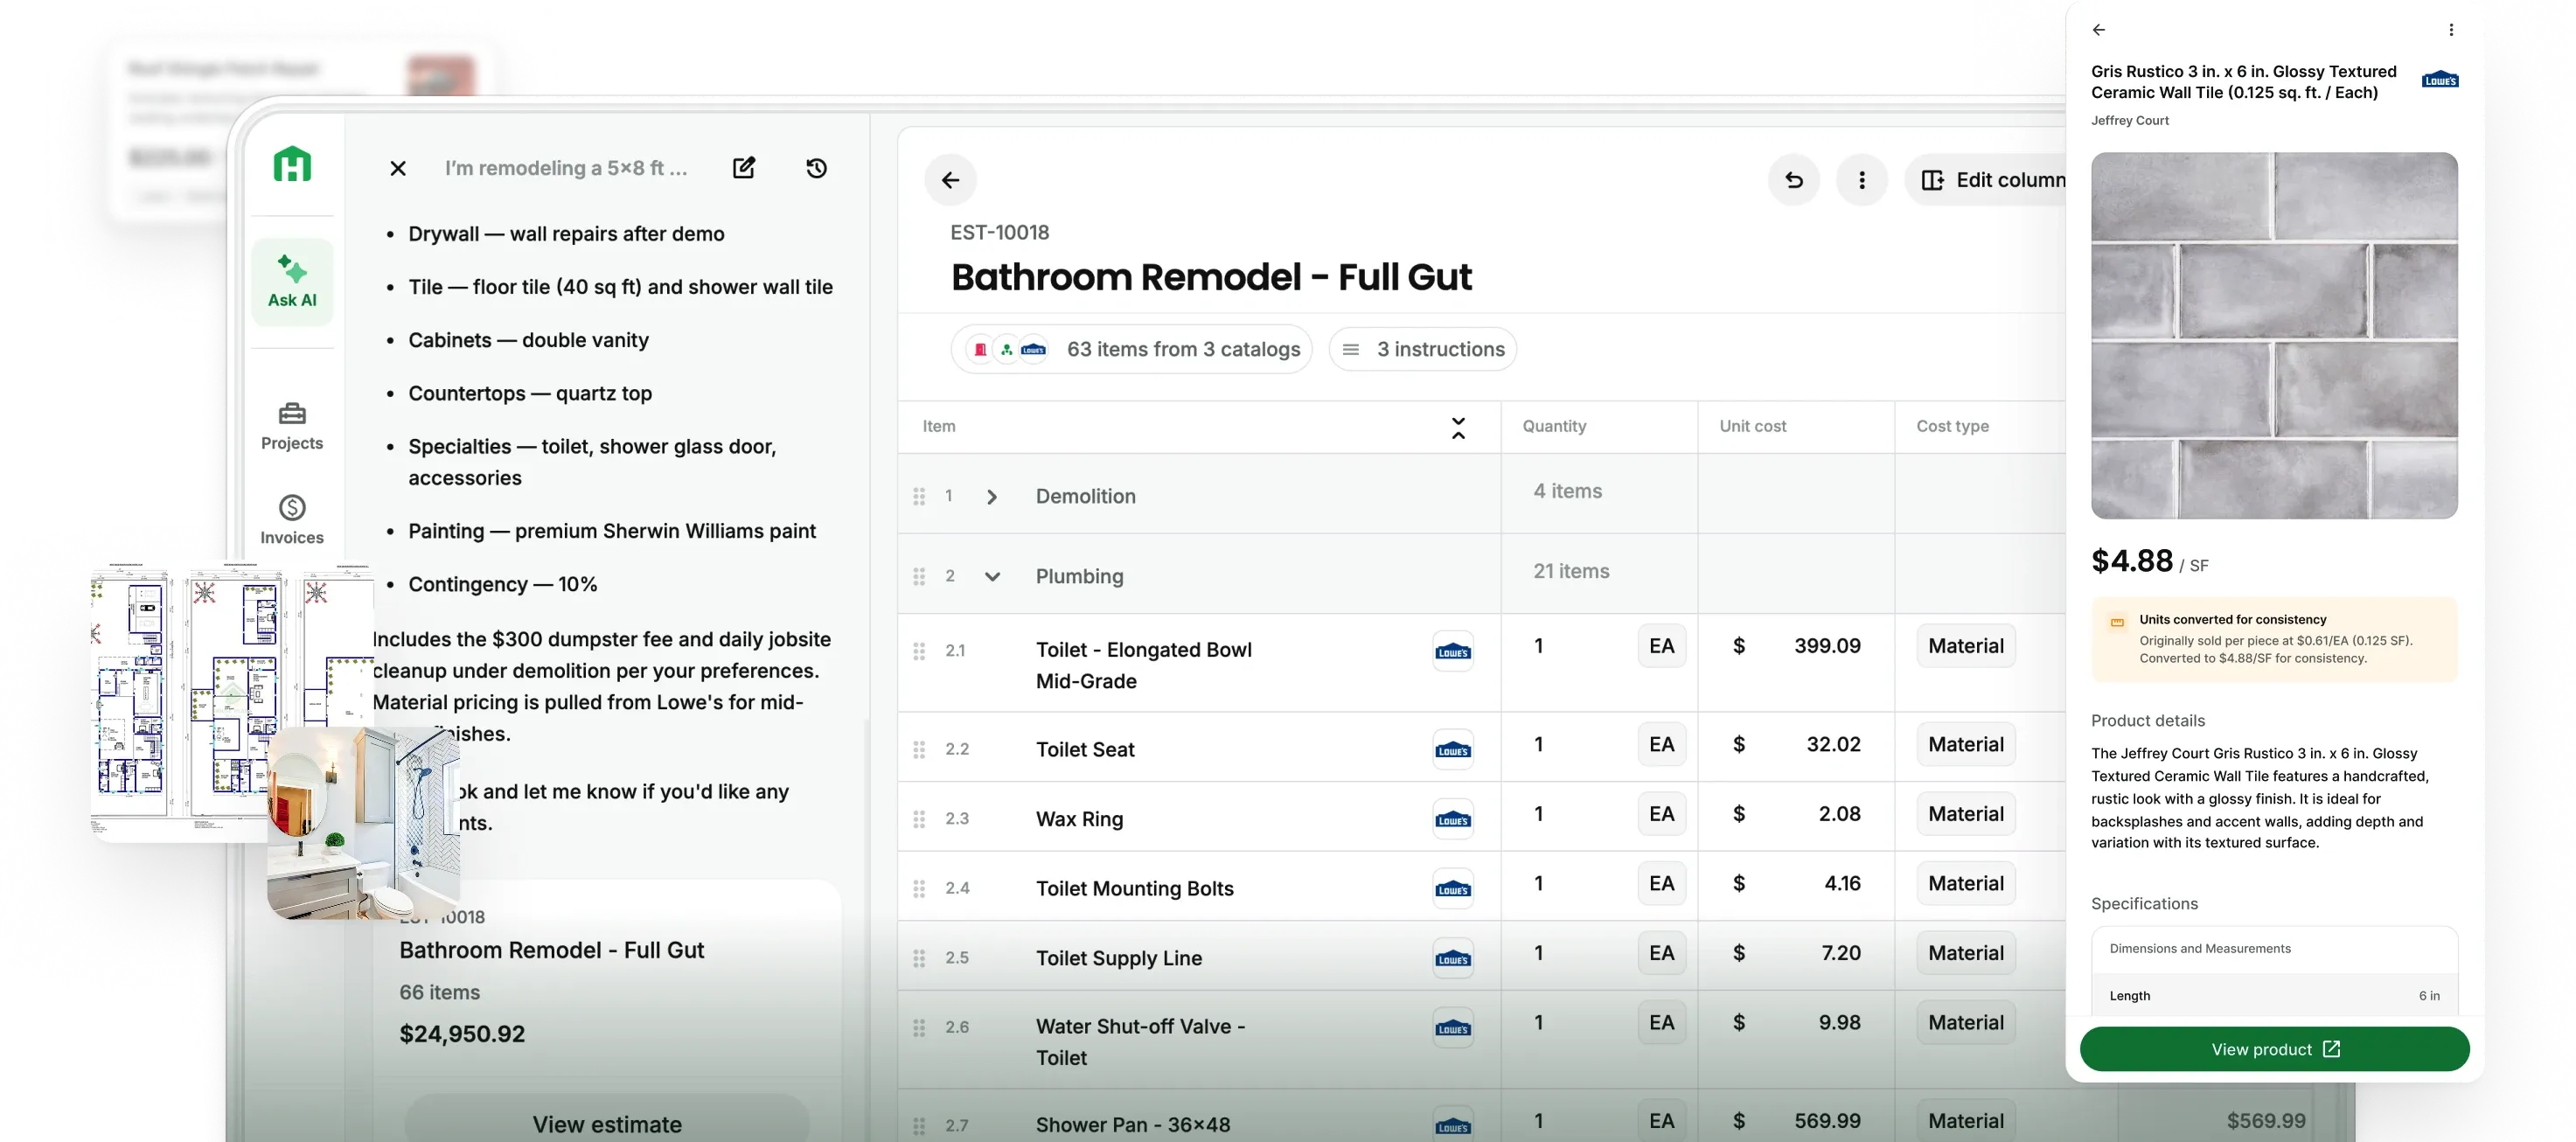Start a new chat with the compose icon

point(744,167)
